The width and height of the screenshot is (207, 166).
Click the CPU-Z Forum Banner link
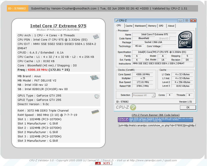156,115
